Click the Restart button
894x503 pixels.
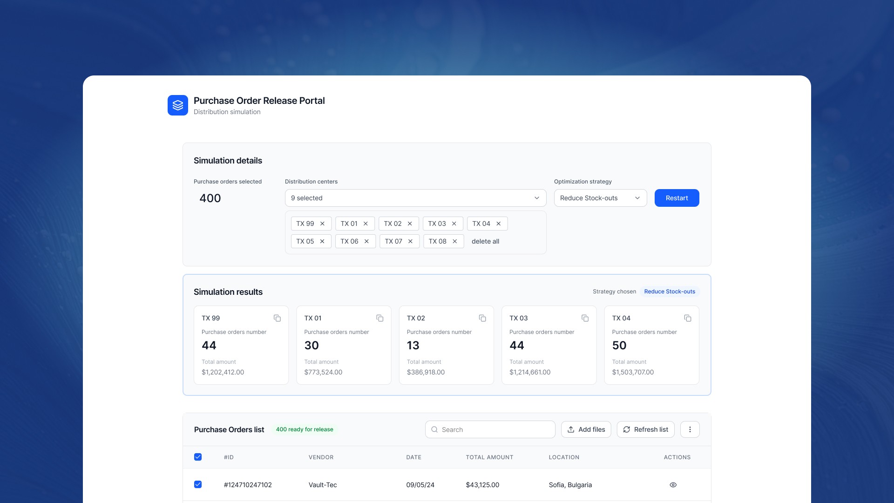pos(677,198)
